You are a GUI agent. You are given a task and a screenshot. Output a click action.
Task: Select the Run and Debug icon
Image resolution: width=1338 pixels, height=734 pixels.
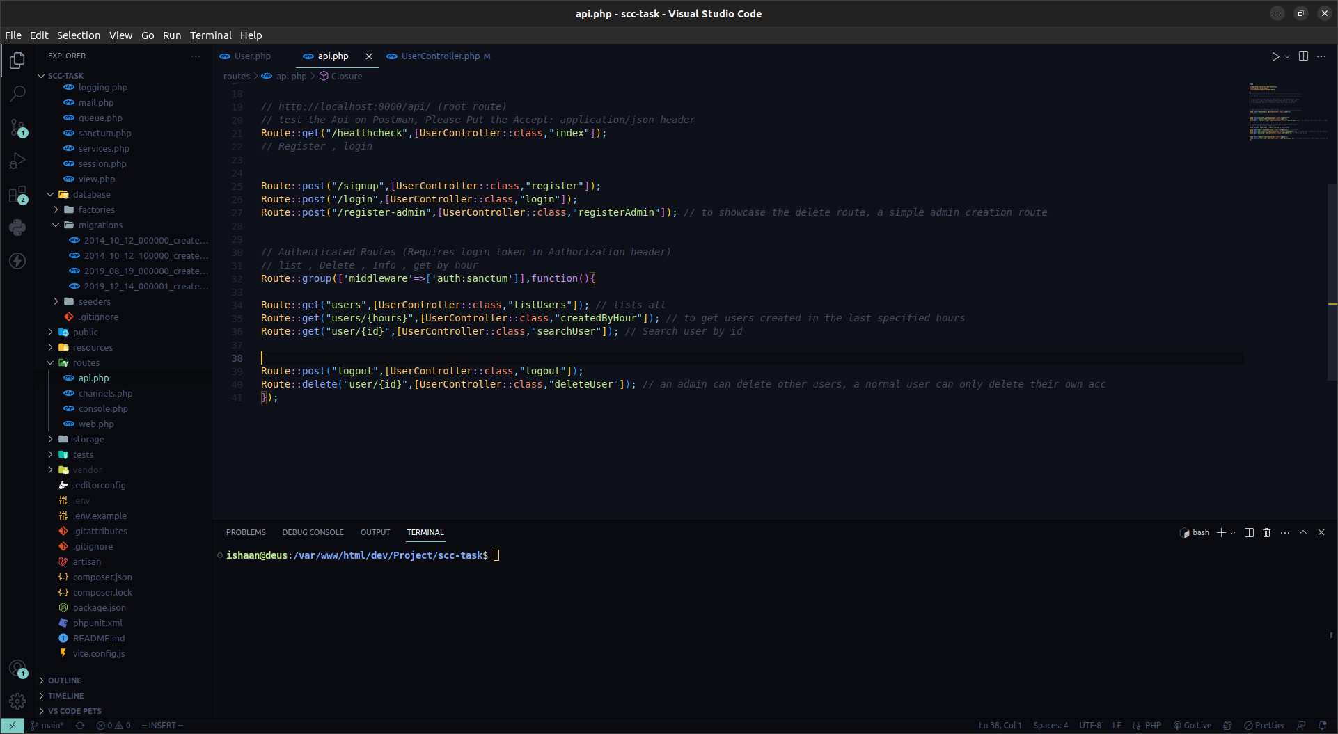point(17,161)
